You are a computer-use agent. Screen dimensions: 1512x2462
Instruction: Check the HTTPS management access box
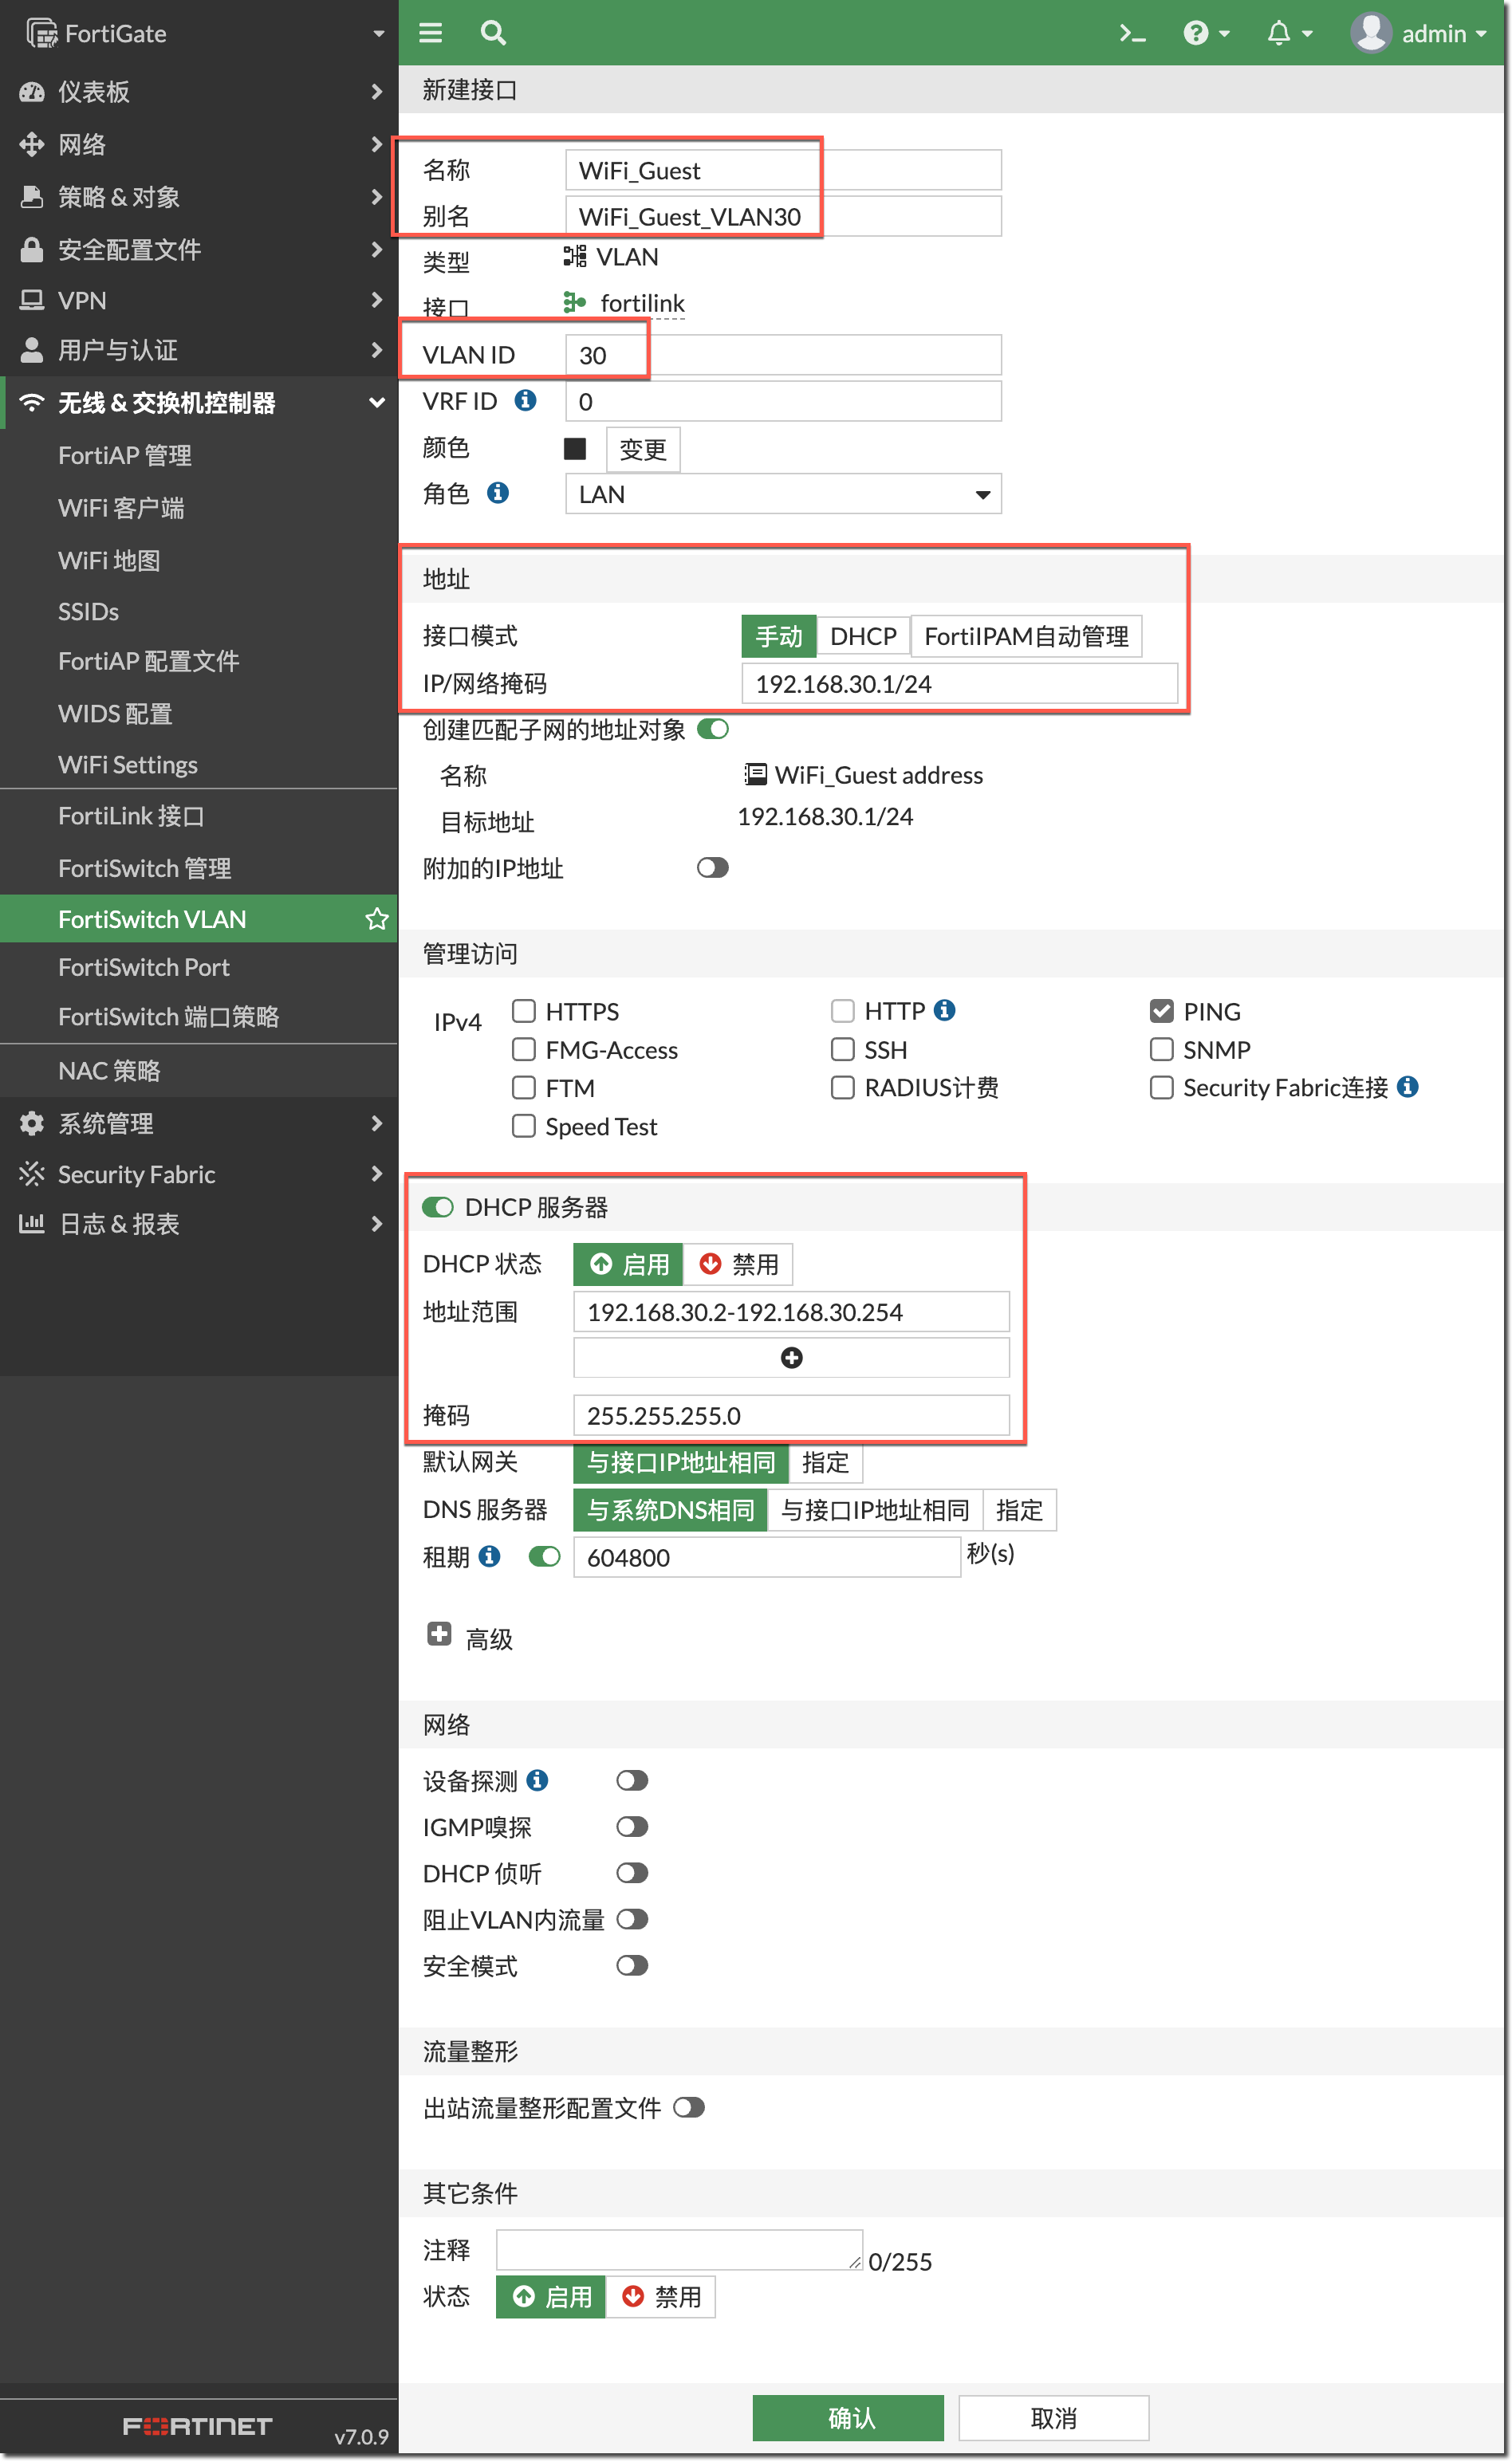pyautogui.click(x=523, y=1011)
